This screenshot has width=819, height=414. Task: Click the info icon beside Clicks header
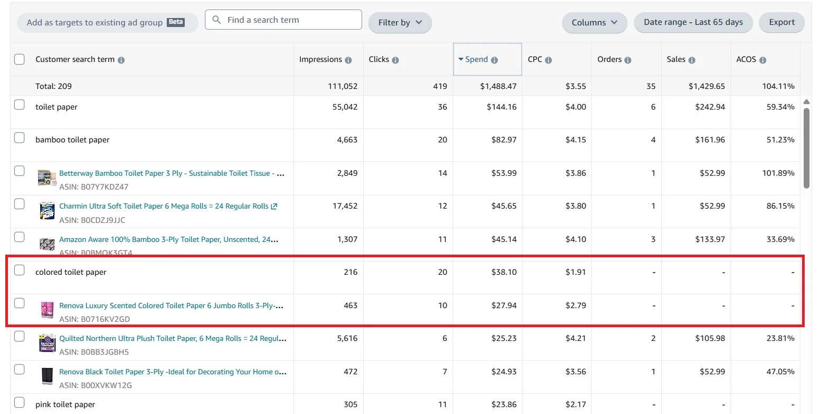click(395, 60)
